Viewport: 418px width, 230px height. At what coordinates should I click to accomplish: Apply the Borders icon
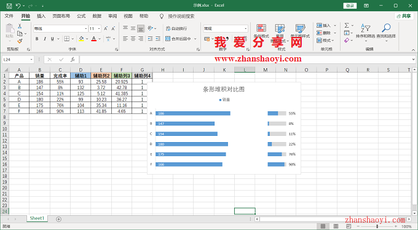66,39
